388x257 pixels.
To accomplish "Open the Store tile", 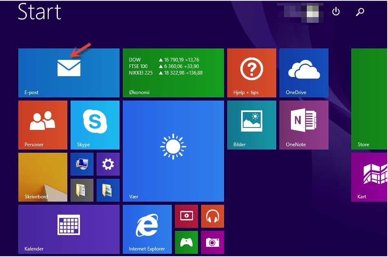I will tap(369, 99).
